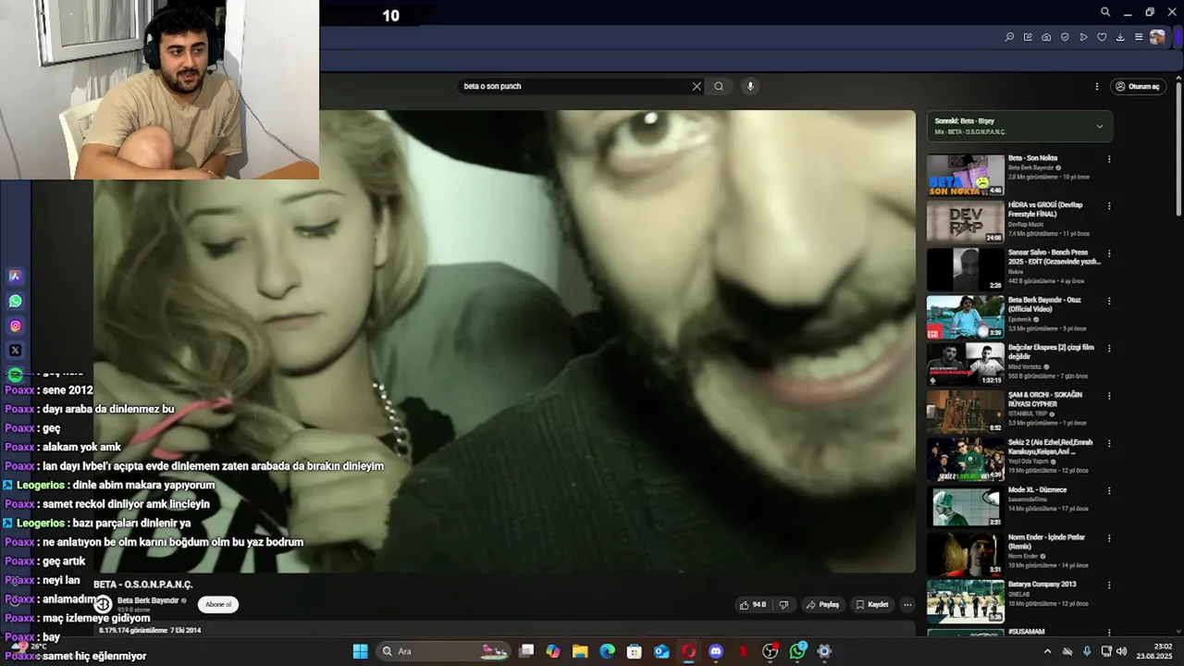Image resolution: width=1184 pixels, height=666 pixels.
Task: Open YouTube settings three-dot menu
Action: [x=1097, y=86]
